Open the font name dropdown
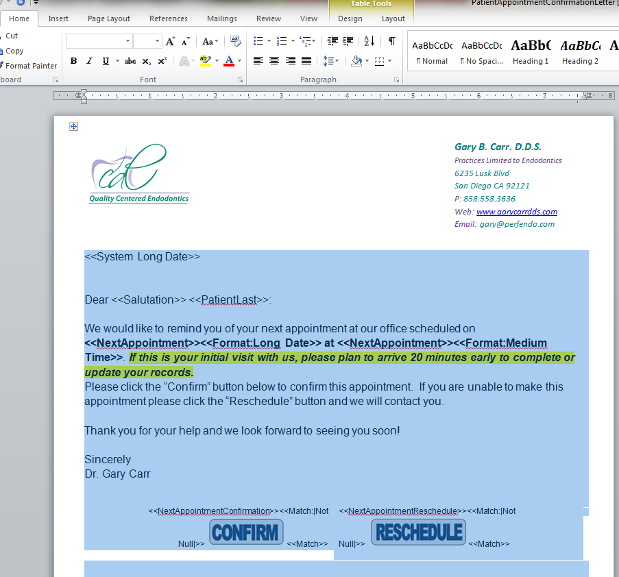Viewport: 619px width, 577px height. coord(128,42)
